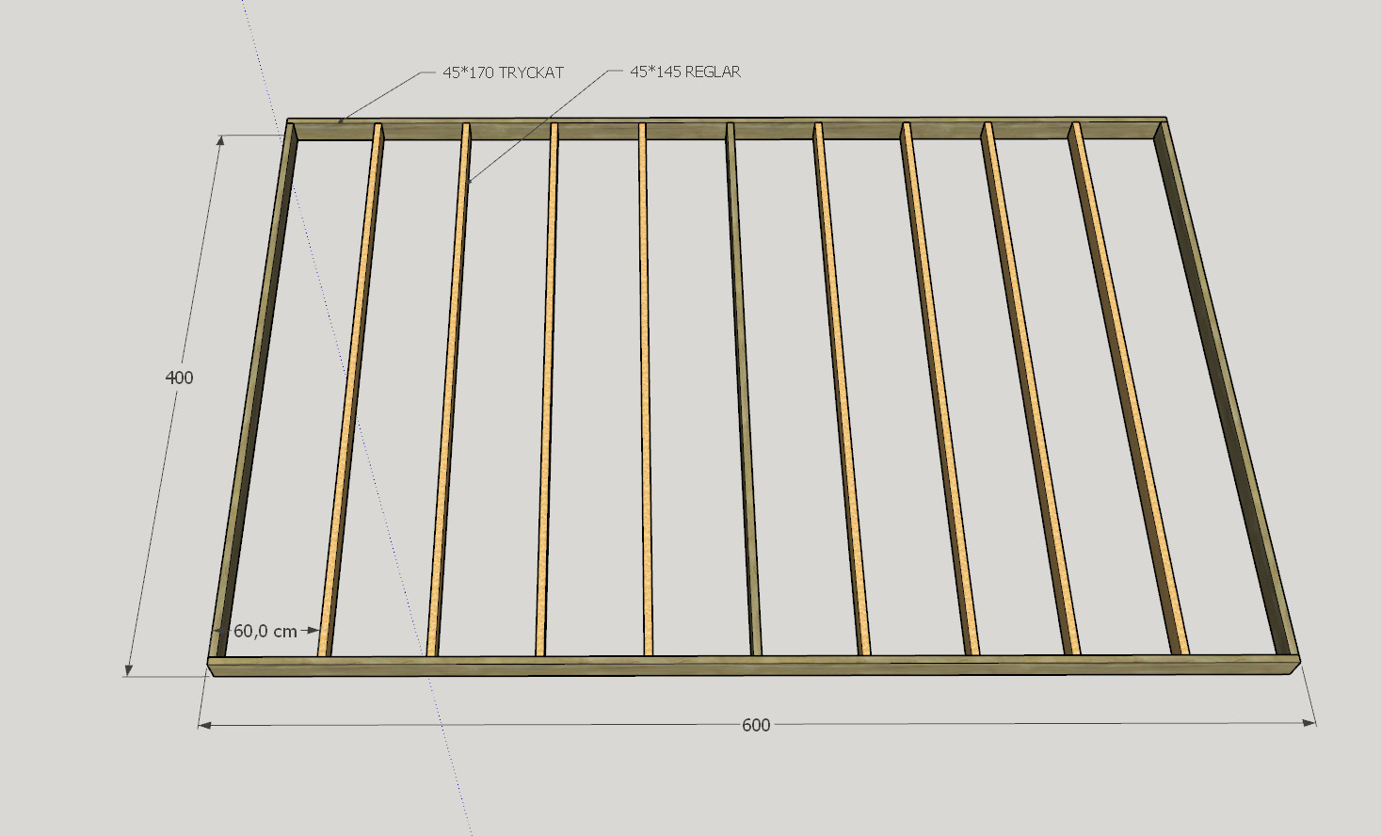Viewport: 1381px width, 836px height.
Task: Click left arrowhead of the 600 dimension
Action: 205,725
